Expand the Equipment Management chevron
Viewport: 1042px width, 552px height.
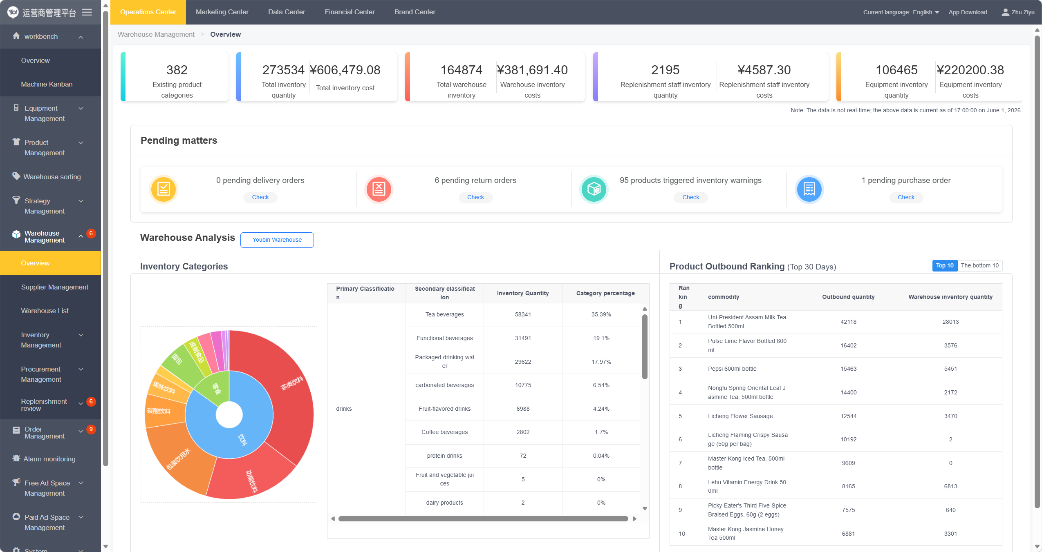click(81, 108)
